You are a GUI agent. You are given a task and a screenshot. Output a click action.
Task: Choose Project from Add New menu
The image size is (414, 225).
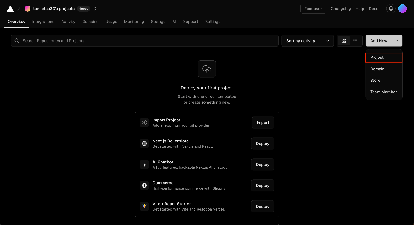(384, 58)
